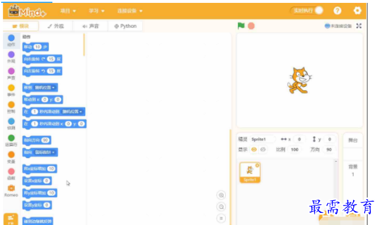This screenshot has height=225, width=379.
Task: Open 随机位置 dropdown in glide block
Action: click(72, 112)
